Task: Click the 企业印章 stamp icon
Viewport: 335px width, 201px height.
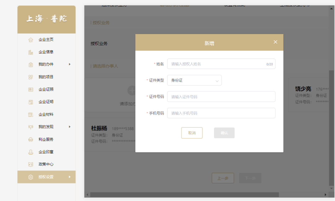Action: point(31,152)
